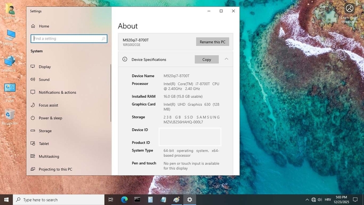Screen dimensions: 364x205
Task: Open the Focus assist page
Action: (48, 105)
